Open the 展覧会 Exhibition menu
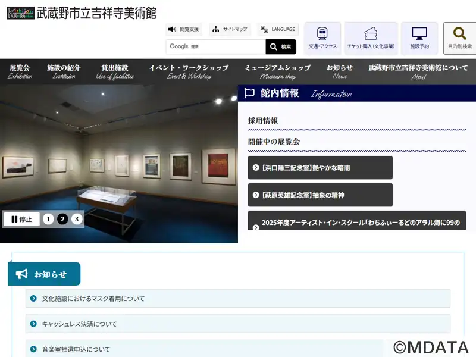This screenshot has height=357, width=476. [x=20, y=71]
